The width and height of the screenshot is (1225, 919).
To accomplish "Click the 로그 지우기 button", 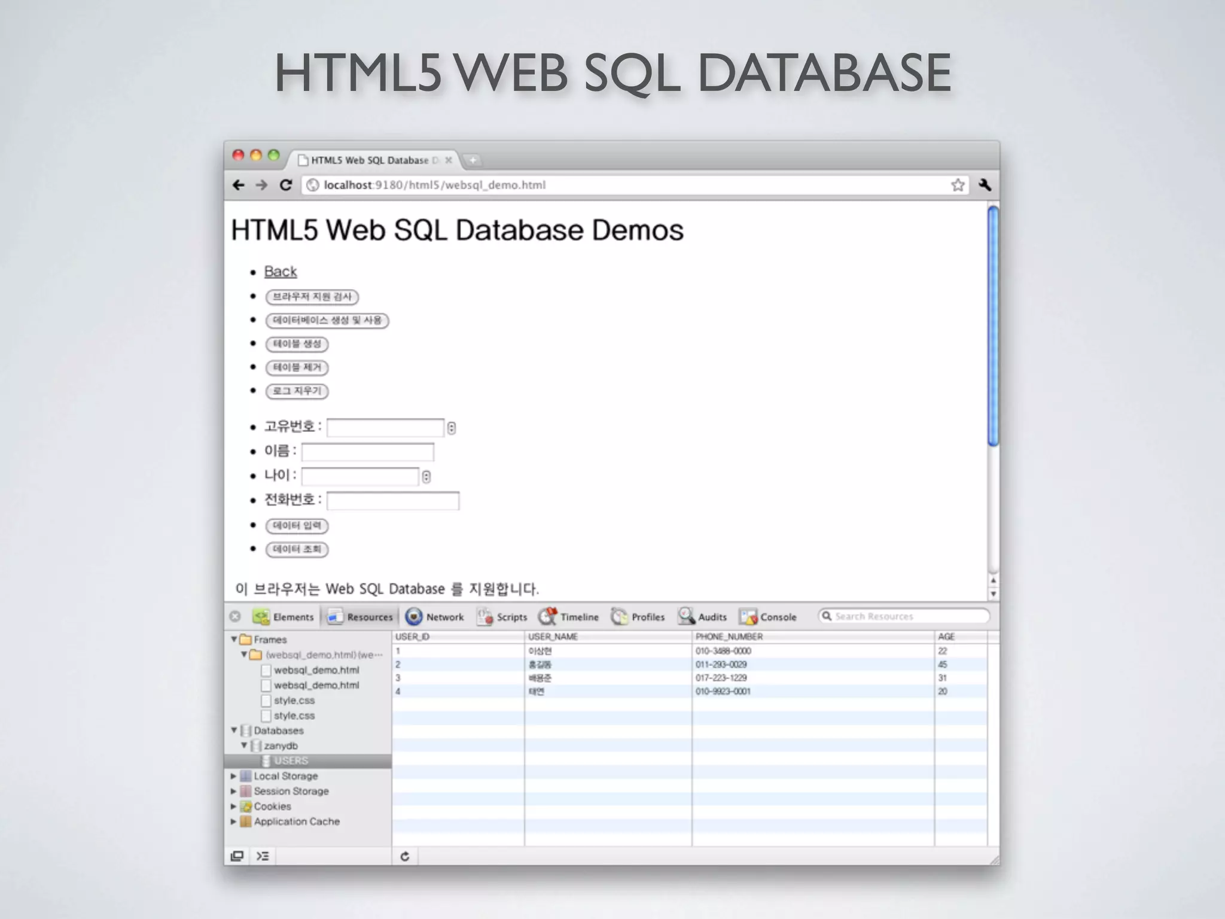I will point(297,391).
